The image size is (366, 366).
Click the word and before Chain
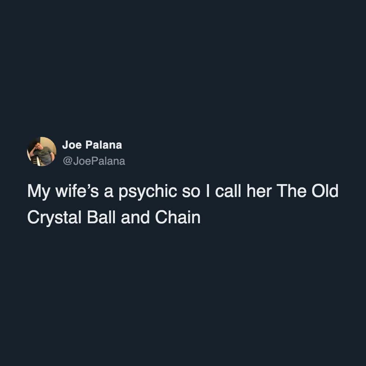tap(135, 217)
